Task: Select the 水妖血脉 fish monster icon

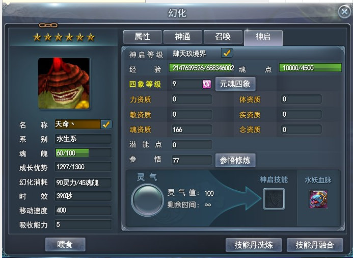Action: (x=318, y=199)
